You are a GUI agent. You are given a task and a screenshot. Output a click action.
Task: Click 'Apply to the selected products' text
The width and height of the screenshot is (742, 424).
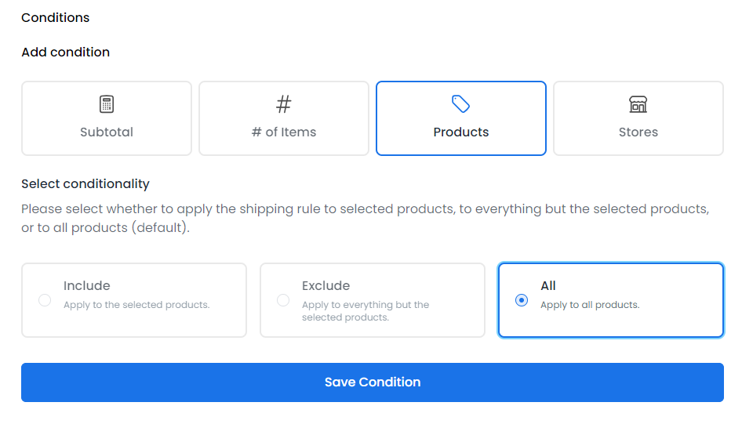[x=136, y=305]
